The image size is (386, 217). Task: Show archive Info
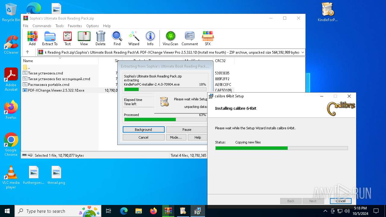(150, 38)
